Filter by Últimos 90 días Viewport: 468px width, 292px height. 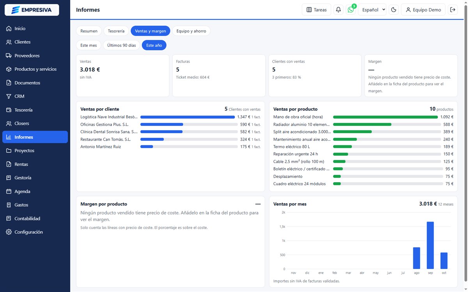tap(122, 45)
